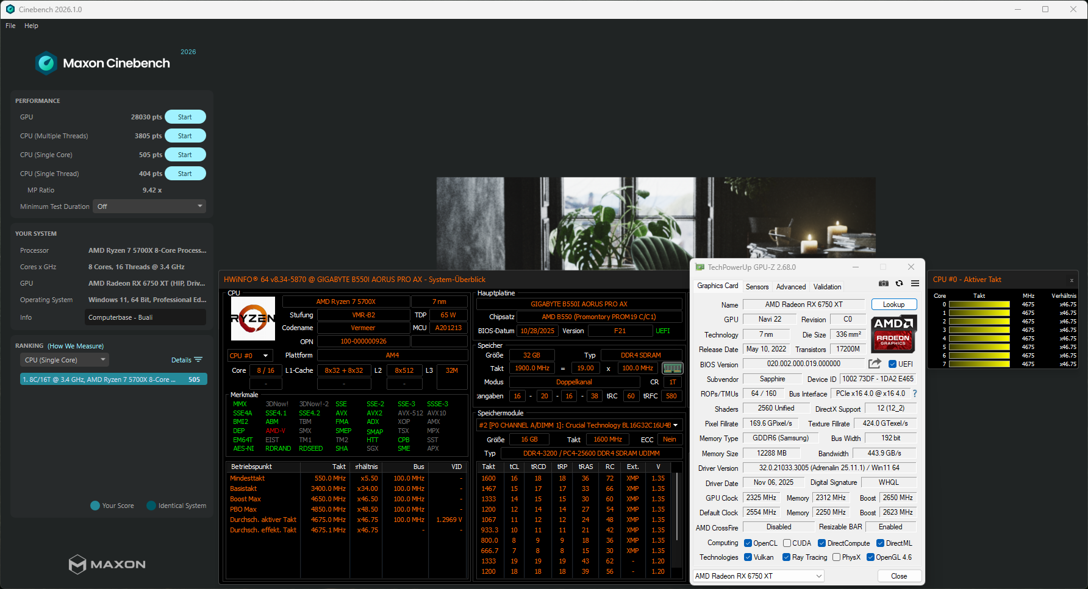Click the rendered room scene preview image

(x=656, y=224)
